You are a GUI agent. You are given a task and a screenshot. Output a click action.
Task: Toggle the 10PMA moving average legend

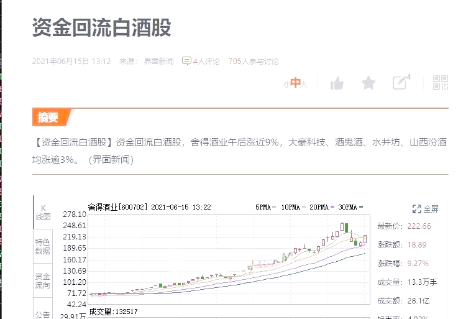(x=293, y=207)
